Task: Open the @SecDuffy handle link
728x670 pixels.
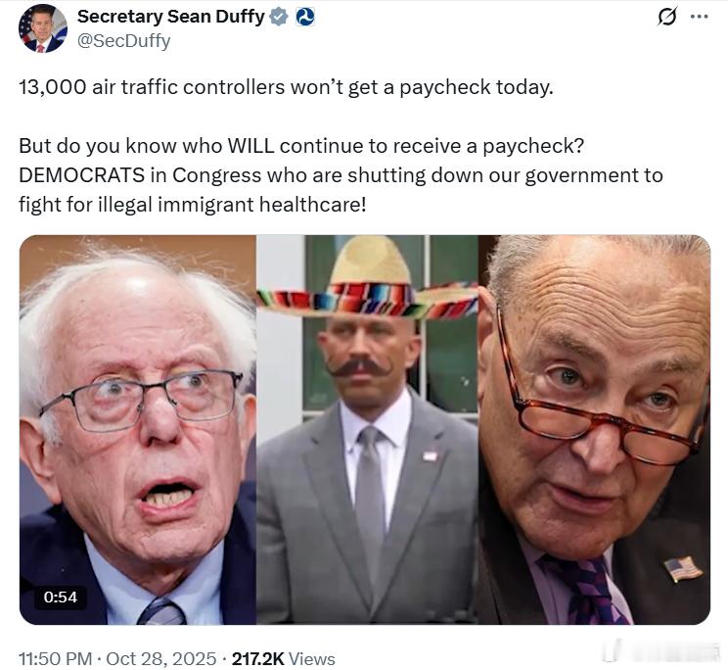Action: 123,41
